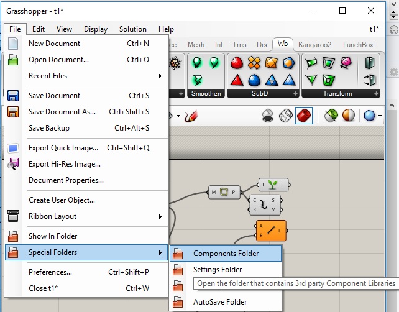Toggle the no-preview cylinder icon
Viewport: 399px width, 312px height.
pyautogui.click(x=268, y=116)
